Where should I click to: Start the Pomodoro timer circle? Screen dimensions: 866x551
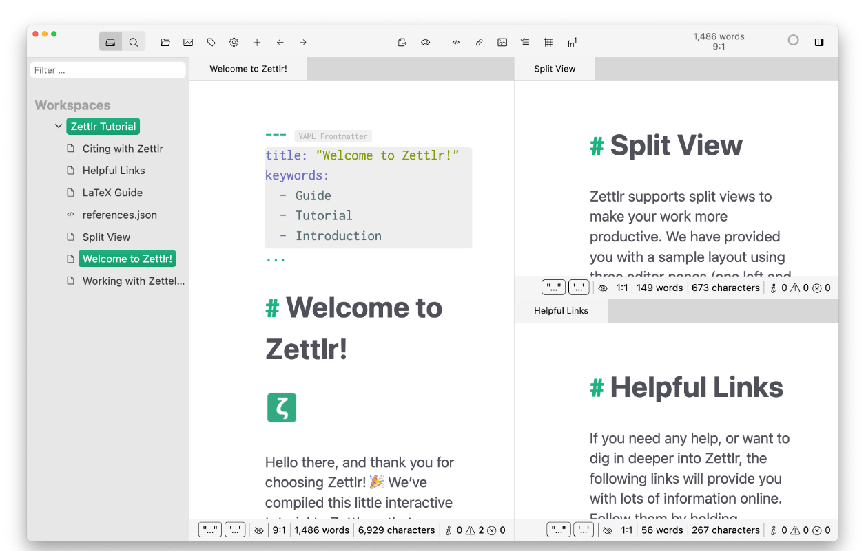[x=793, y=40]
